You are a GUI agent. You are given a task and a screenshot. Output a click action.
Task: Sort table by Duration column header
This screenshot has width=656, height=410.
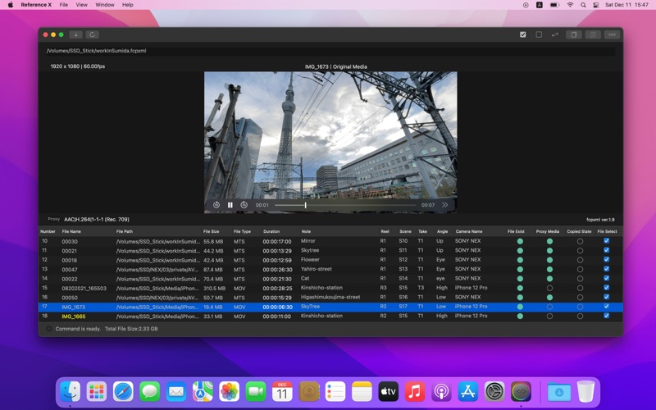click(271, 231)
